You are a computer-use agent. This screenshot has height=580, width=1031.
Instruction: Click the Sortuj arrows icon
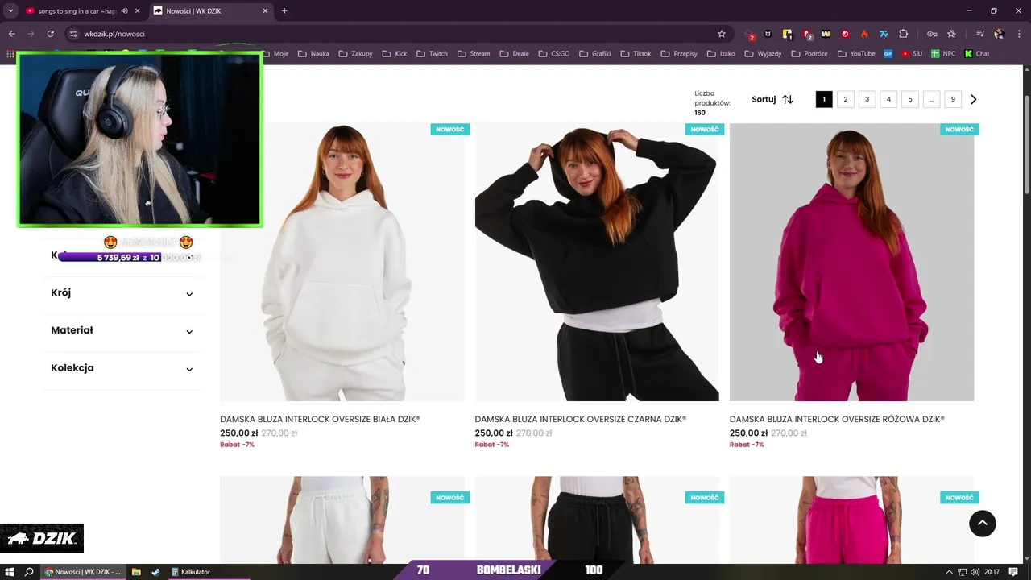coord(788,99)
